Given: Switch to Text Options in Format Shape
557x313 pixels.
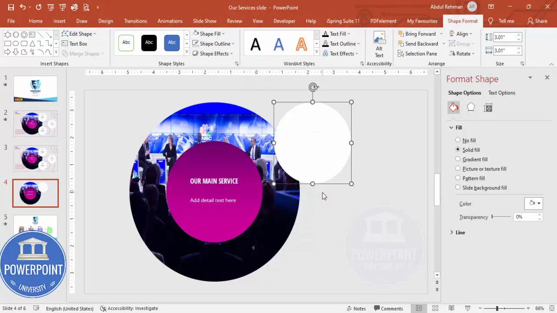Looking at the screenshot, I should tap(502, 93).
